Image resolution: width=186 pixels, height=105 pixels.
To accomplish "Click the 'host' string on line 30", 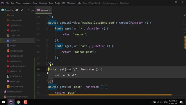I will pos(71,75).
